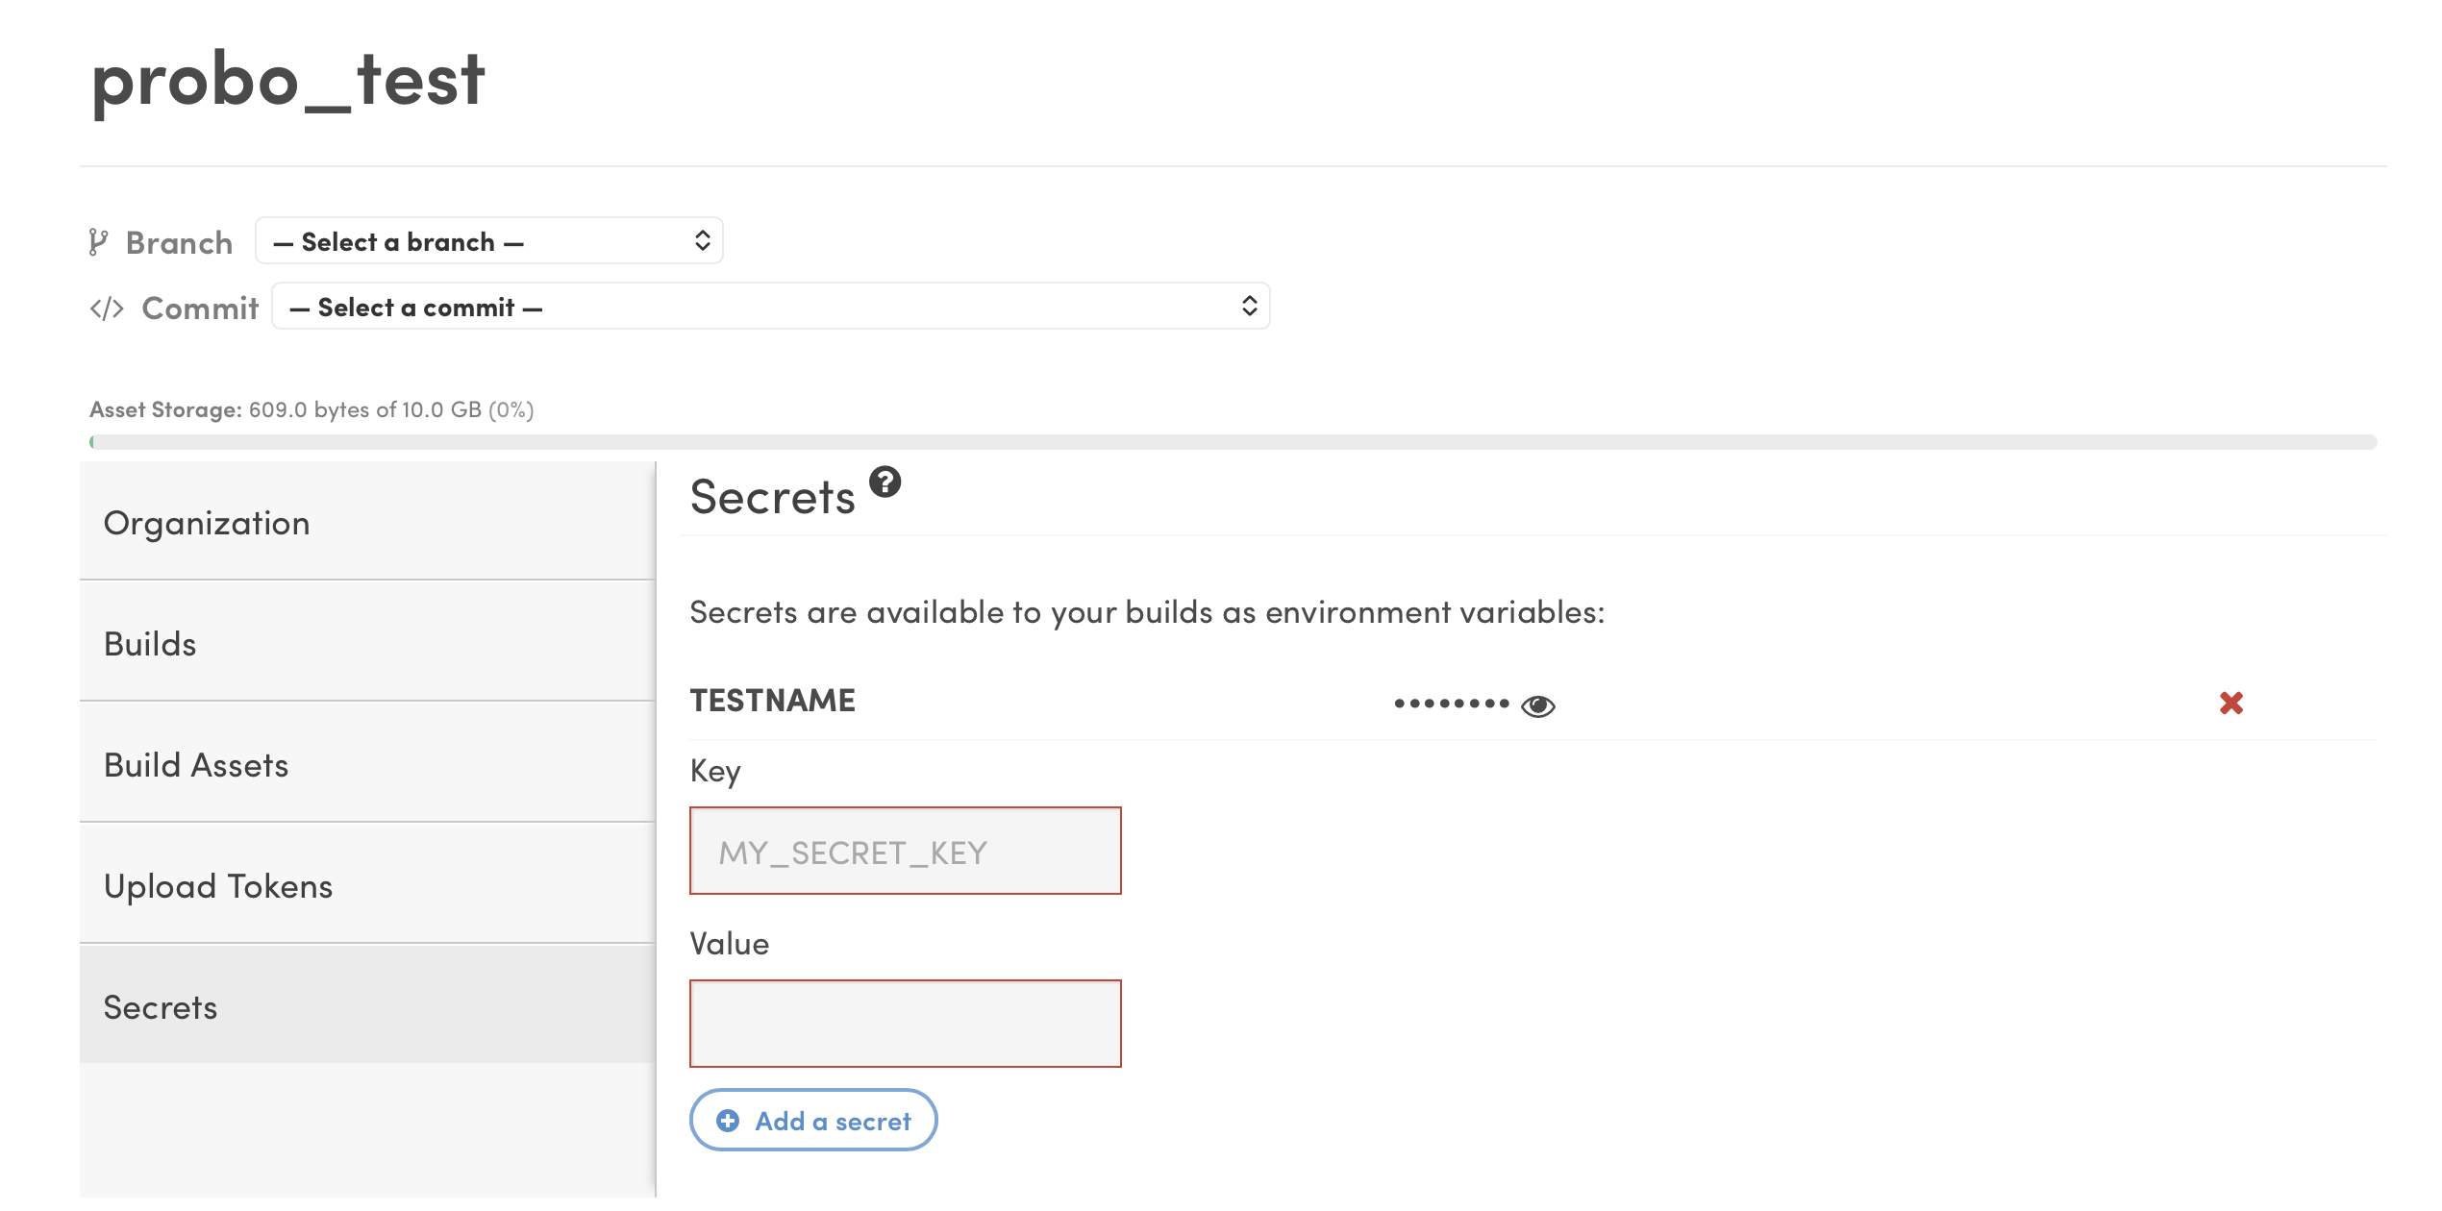Open the Upload Tokens section

pyautogui.click(x=368, y=885)
